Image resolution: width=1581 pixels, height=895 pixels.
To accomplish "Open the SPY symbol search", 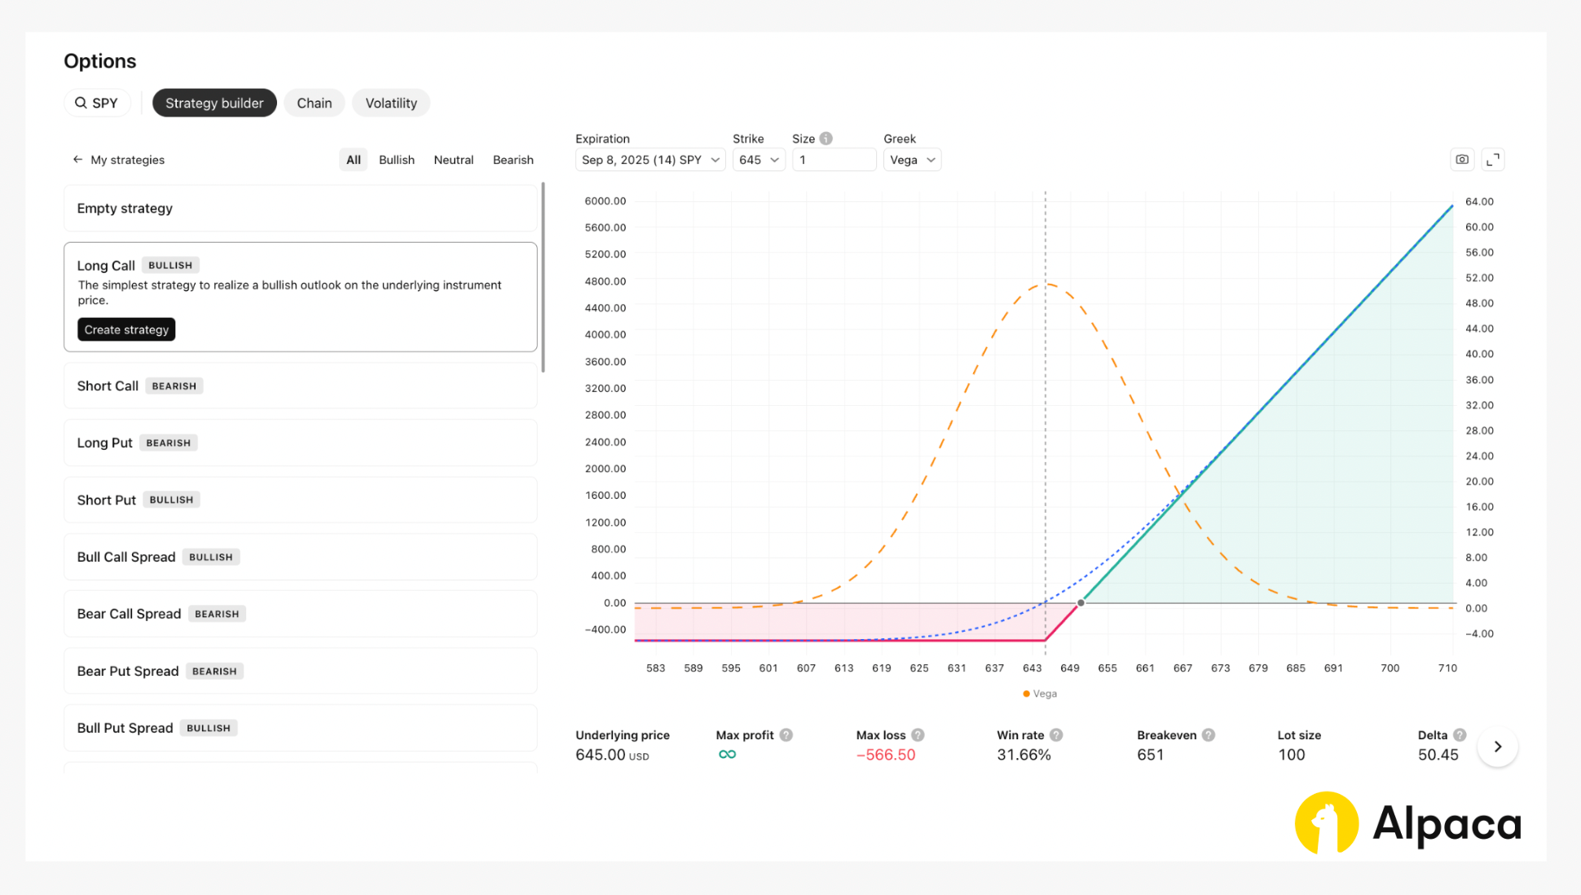I will pos(97,103).
